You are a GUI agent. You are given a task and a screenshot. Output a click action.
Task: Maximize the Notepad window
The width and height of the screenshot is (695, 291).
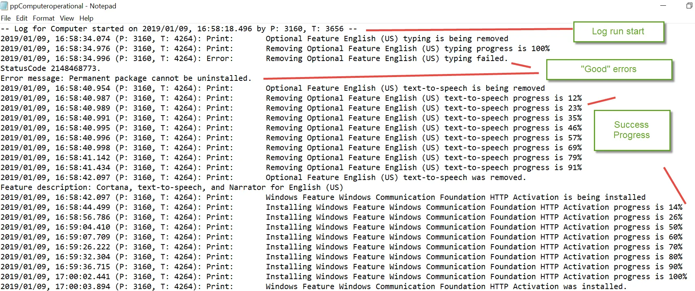[689, 6]
